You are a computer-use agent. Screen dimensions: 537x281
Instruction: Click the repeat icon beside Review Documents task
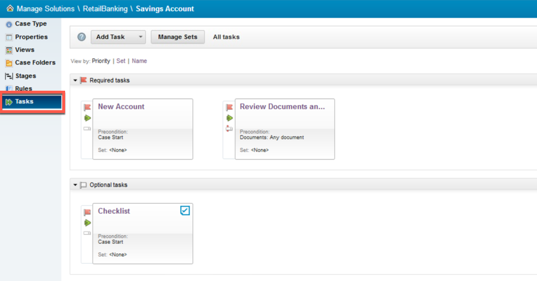(229, 129)
